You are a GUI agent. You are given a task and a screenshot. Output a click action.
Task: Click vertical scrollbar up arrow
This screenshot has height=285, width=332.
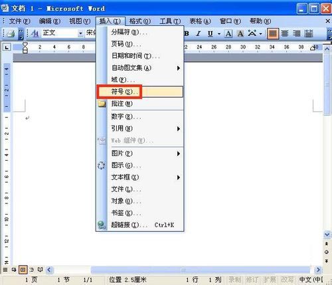327,48
